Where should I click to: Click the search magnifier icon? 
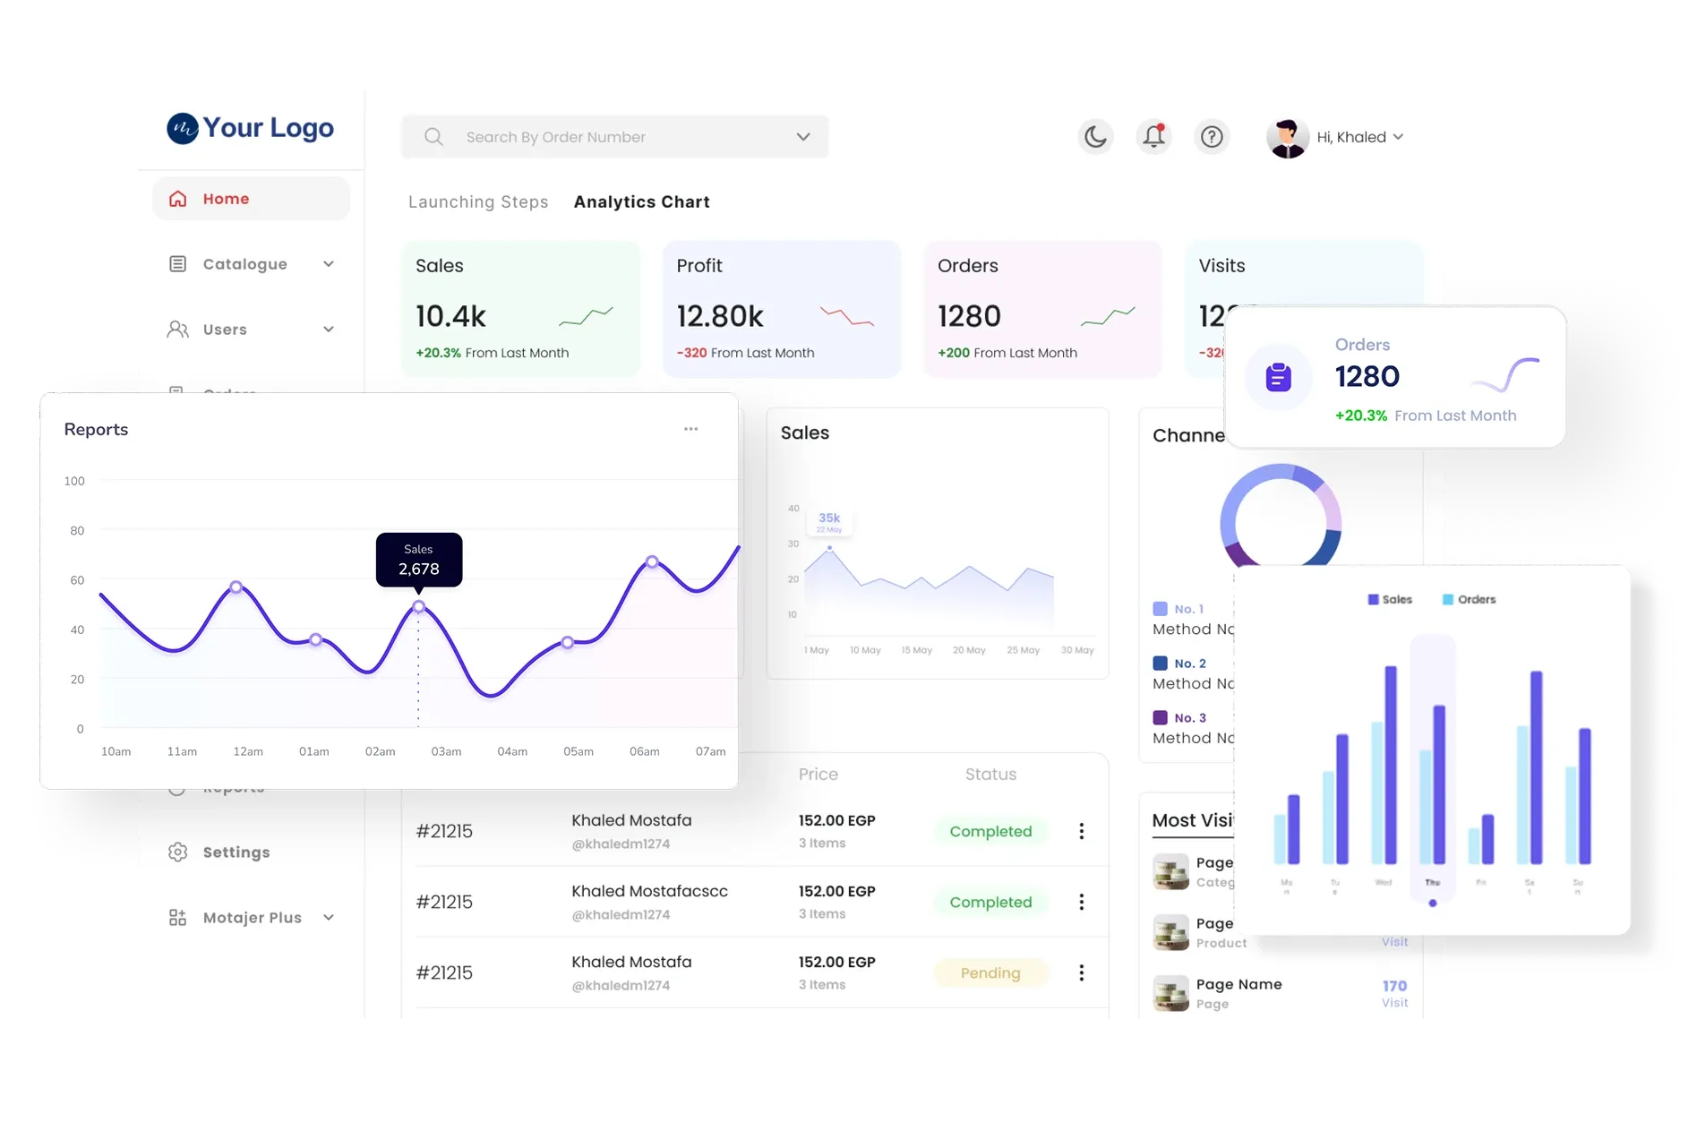coord(433,137)
